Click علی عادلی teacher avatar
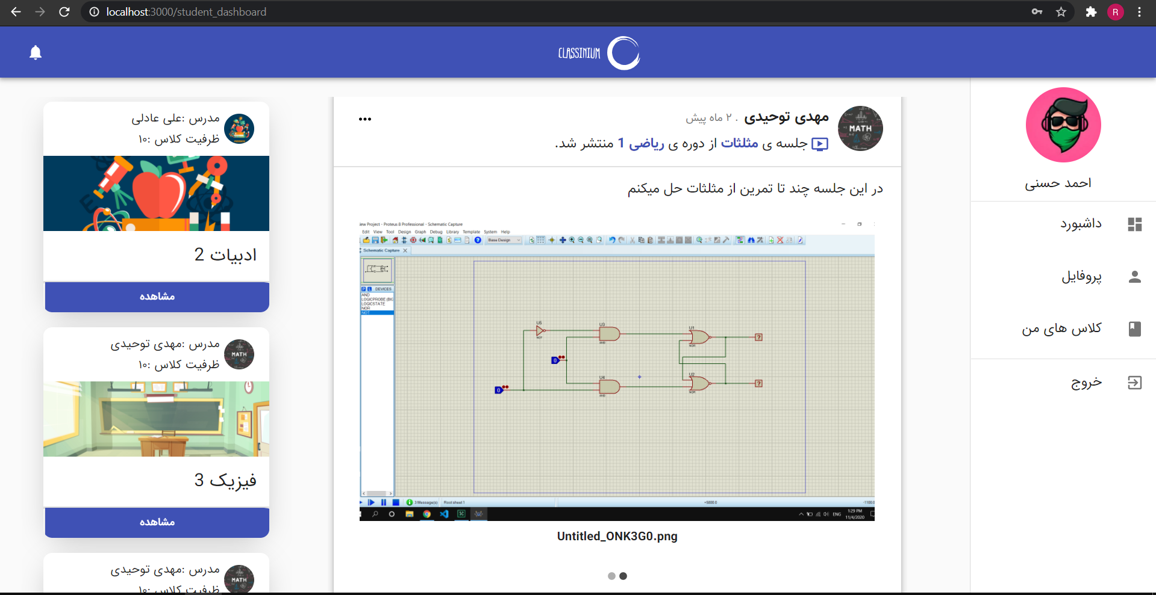 pyautogui.click(x=239, y=129)
